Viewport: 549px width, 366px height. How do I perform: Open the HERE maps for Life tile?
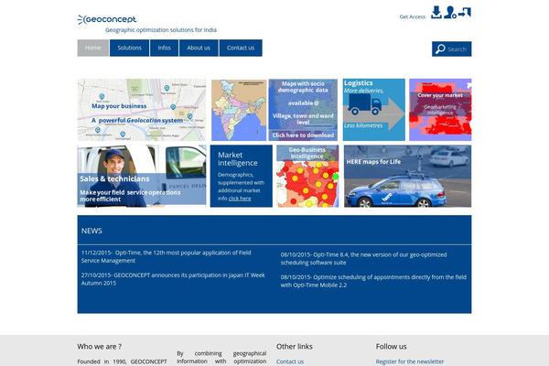[407, 176]
